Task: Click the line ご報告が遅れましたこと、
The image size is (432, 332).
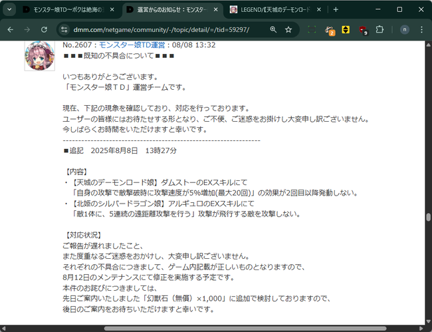Action: coord(103,246)
